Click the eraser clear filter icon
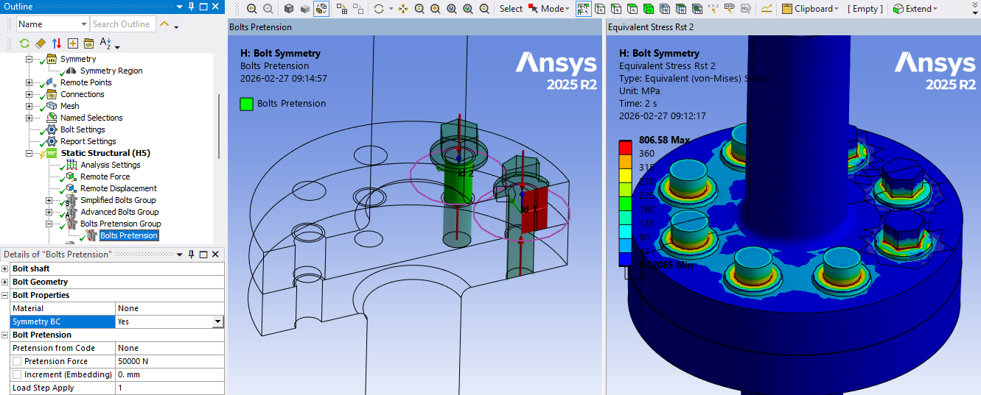Screen dimensions: 981x395 pyautogui.click(x=41, y=43)
